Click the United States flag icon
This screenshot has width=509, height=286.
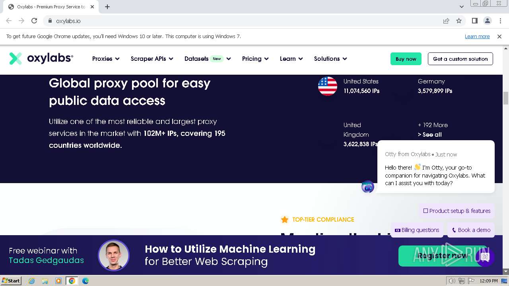point(328,86)
